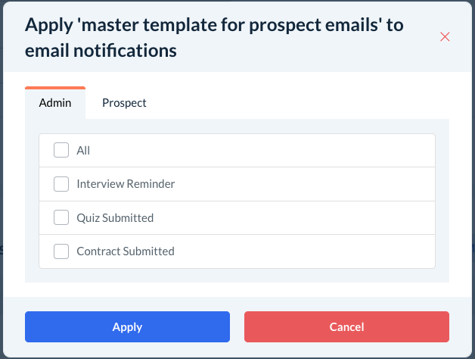Click the 'Quiz Submitted' label text
This screenshot has width=475, height=359.
(115, 218)
